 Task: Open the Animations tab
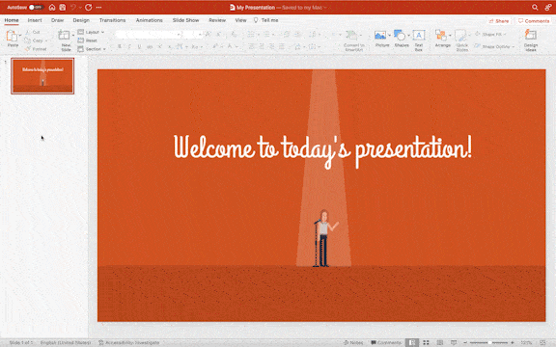pos(150,20)
